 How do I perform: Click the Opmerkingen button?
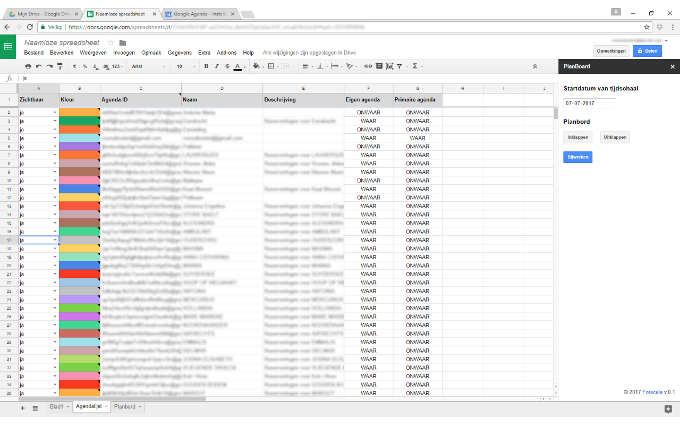[x=611, y=51]
